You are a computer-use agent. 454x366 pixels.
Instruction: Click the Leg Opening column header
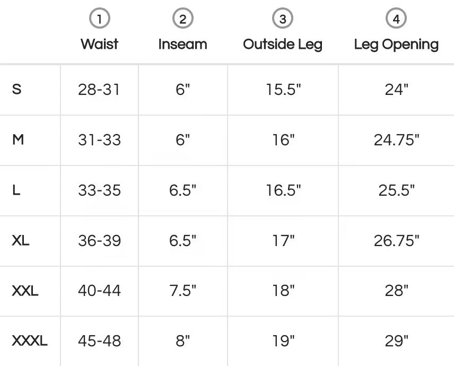396,44
